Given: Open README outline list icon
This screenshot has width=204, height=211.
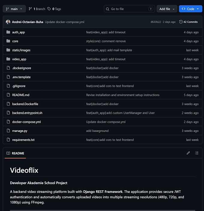Looking at the screenshot, I should 197,153.
